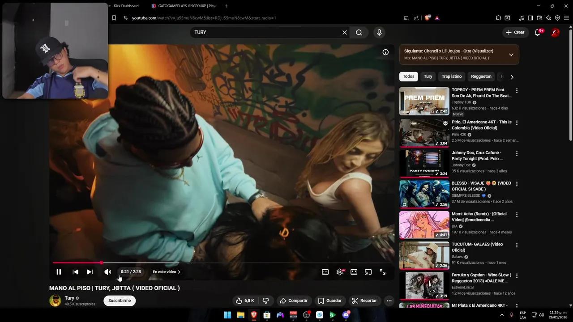Image resolution: width=573 pixels, height=322 pixels.
Task: Expand the 'Siguiente' playlist panel chevron
Action: [x=511, y=54]
